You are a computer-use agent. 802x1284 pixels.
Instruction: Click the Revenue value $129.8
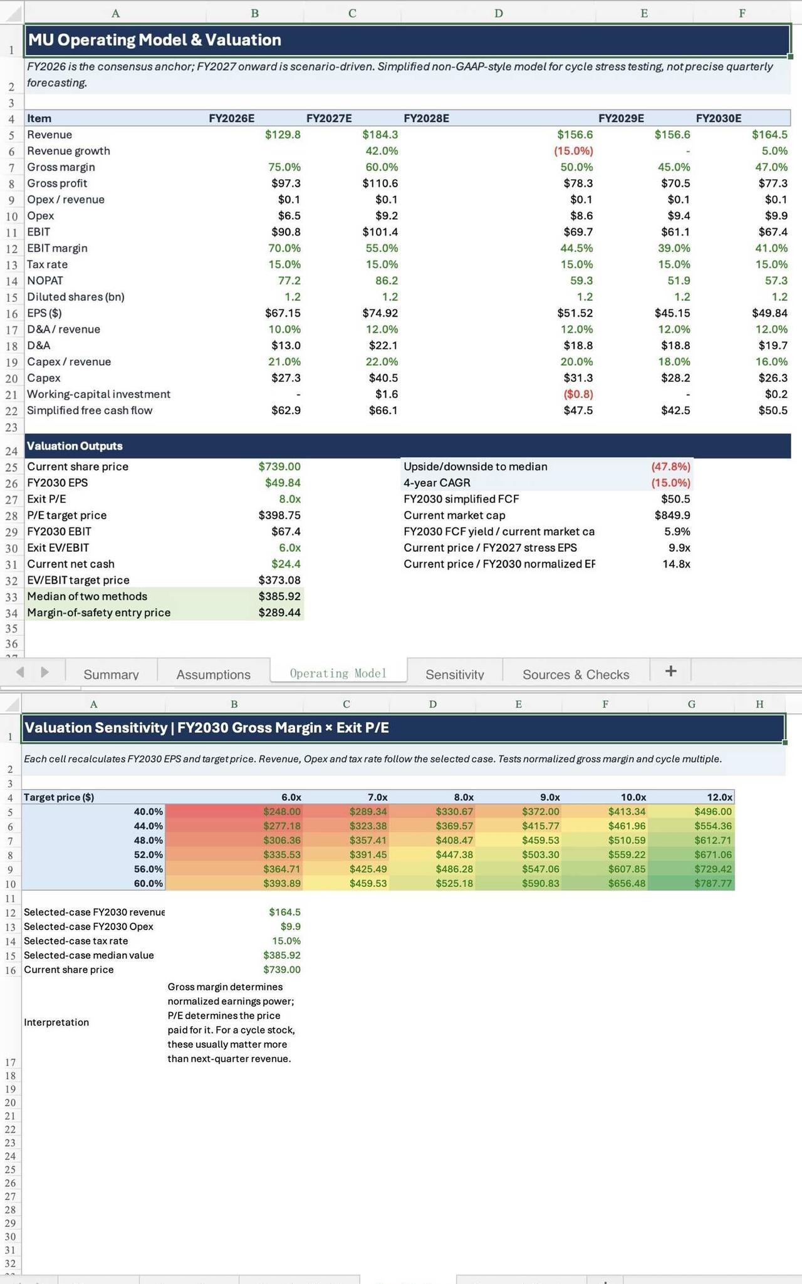point(283,135)
